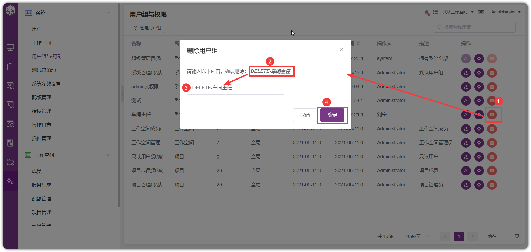Open the project settings folder icon
This screenshot has width=531, height=252.
coord(10,162)
